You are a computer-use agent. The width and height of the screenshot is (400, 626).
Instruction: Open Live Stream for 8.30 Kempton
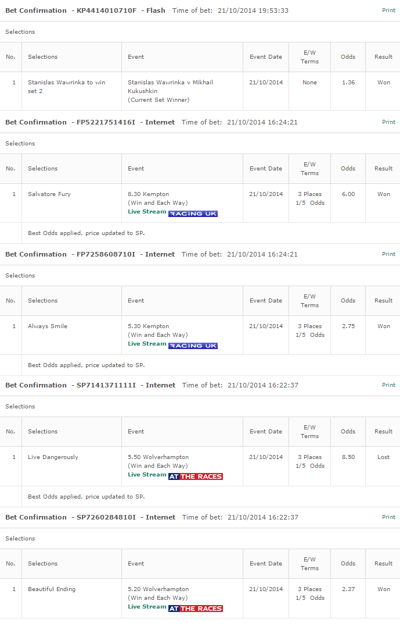click(147, 212)
